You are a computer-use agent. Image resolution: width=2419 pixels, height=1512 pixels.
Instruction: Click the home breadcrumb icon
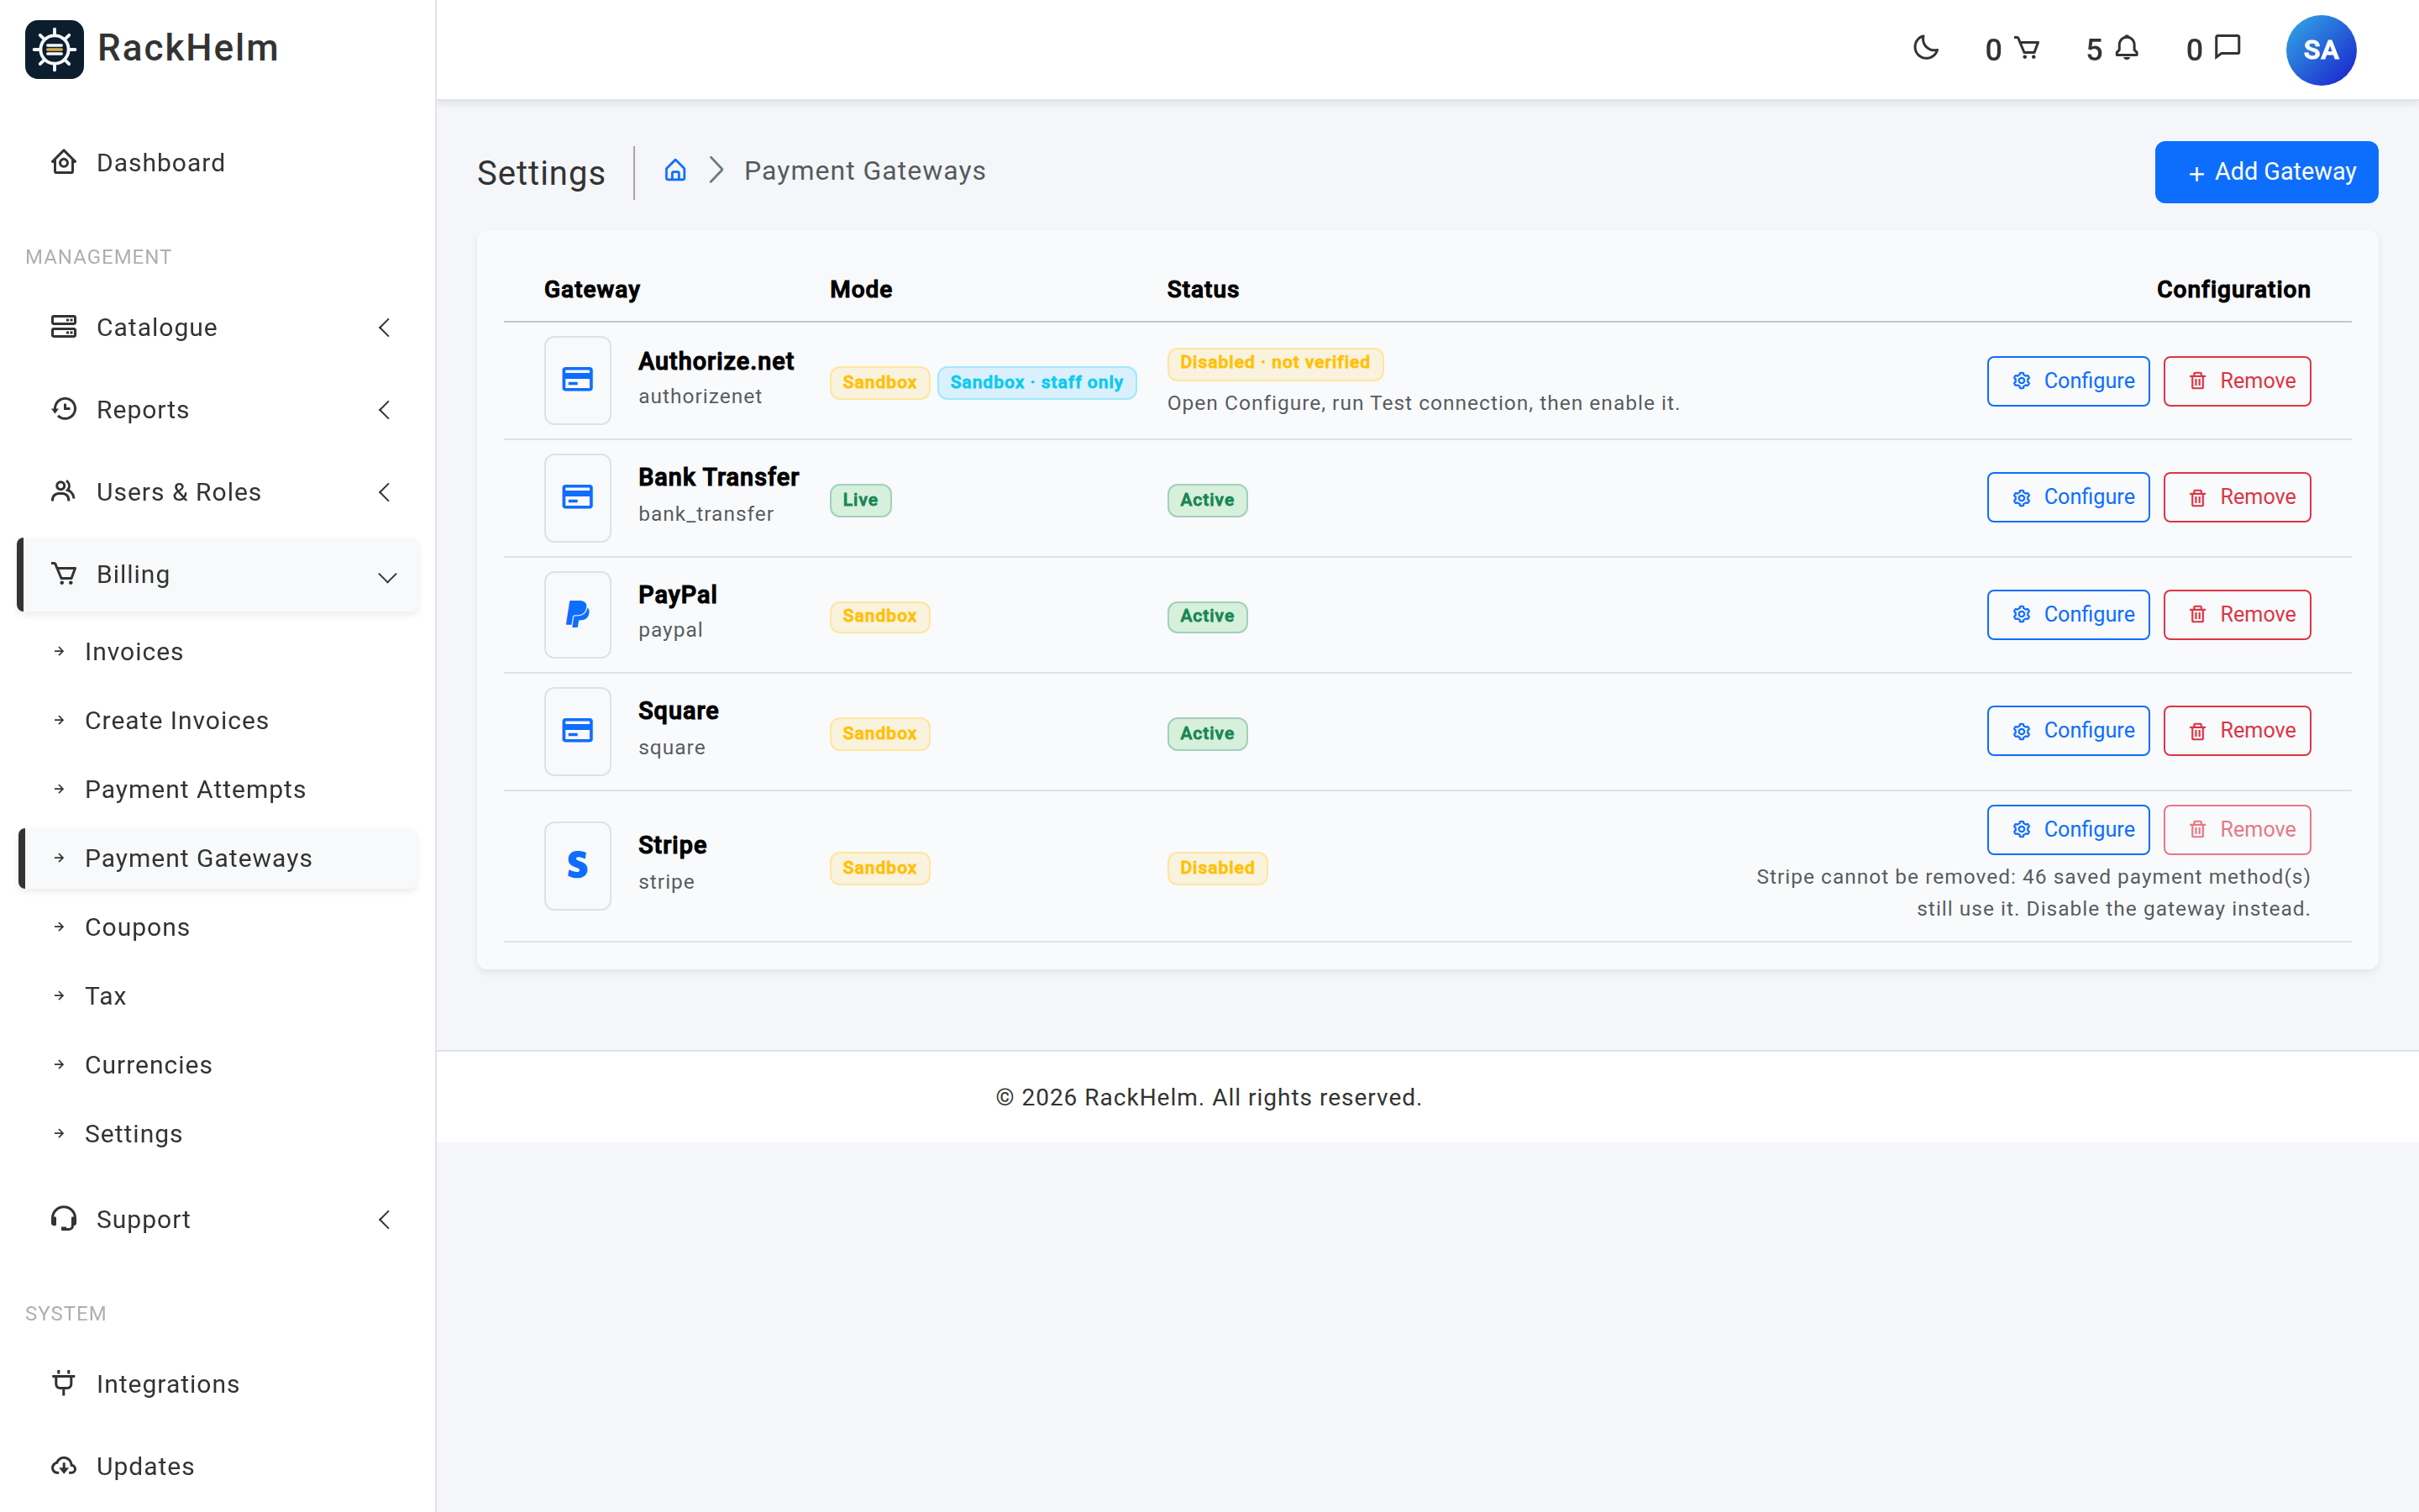coord(675,171)
